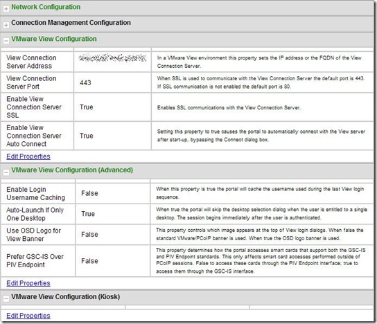Collapse VMware View Configuration (Kiosk) section

pos(6,299)
